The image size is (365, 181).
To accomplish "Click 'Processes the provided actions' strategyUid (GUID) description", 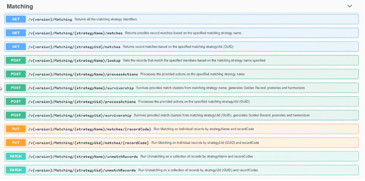I will click(194, 102).
